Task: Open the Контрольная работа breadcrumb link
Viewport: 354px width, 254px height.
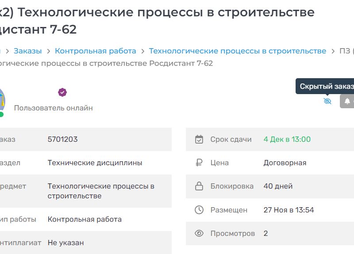Action: coord(95,51)
